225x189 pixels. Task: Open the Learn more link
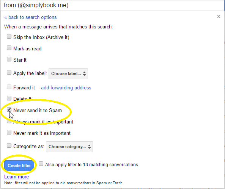pos(16,177)
